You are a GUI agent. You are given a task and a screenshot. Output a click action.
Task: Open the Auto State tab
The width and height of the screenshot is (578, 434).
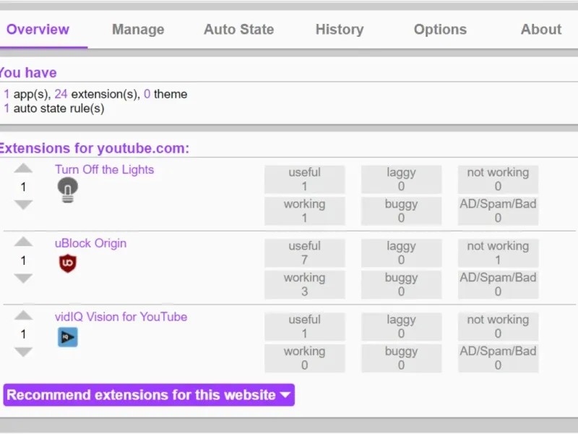[238, 30]
